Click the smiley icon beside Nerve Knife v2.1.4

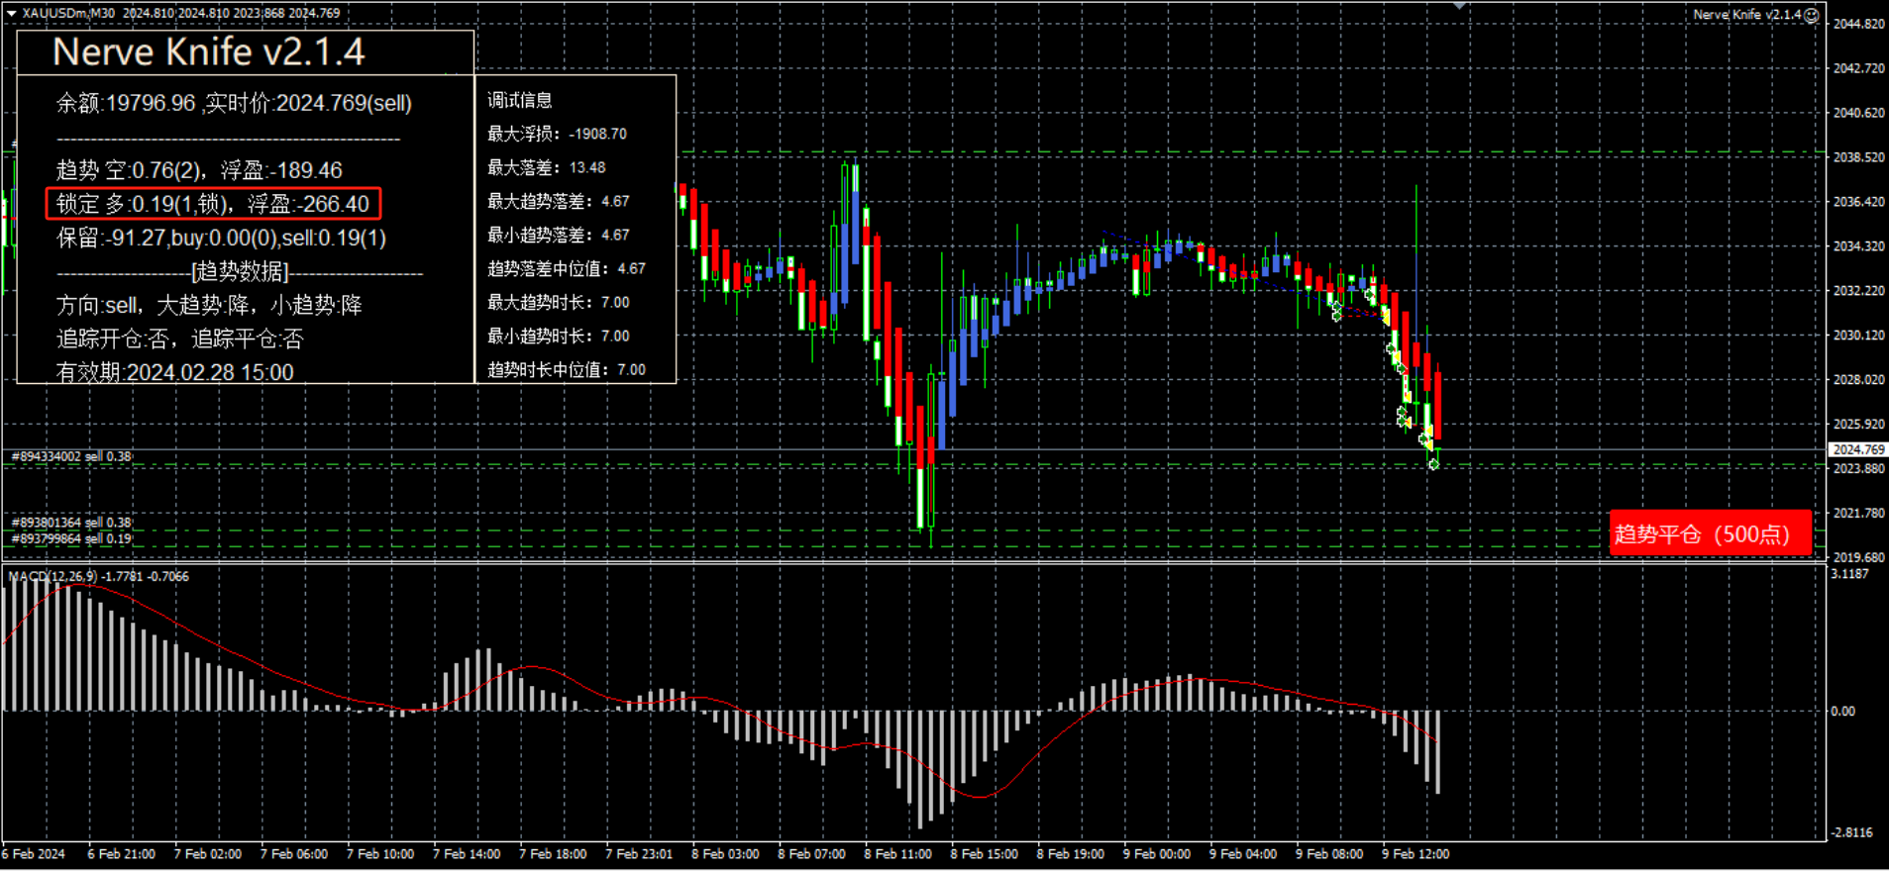[x=1812, y=15]
